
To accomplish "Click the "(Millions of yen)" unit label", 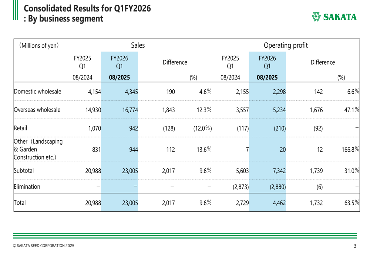I will pos(39,46).
